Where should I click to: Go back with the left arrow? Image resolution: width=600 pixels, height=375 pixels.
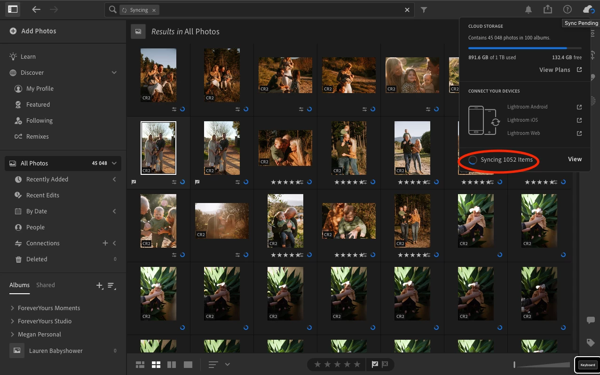coord(36,9)
